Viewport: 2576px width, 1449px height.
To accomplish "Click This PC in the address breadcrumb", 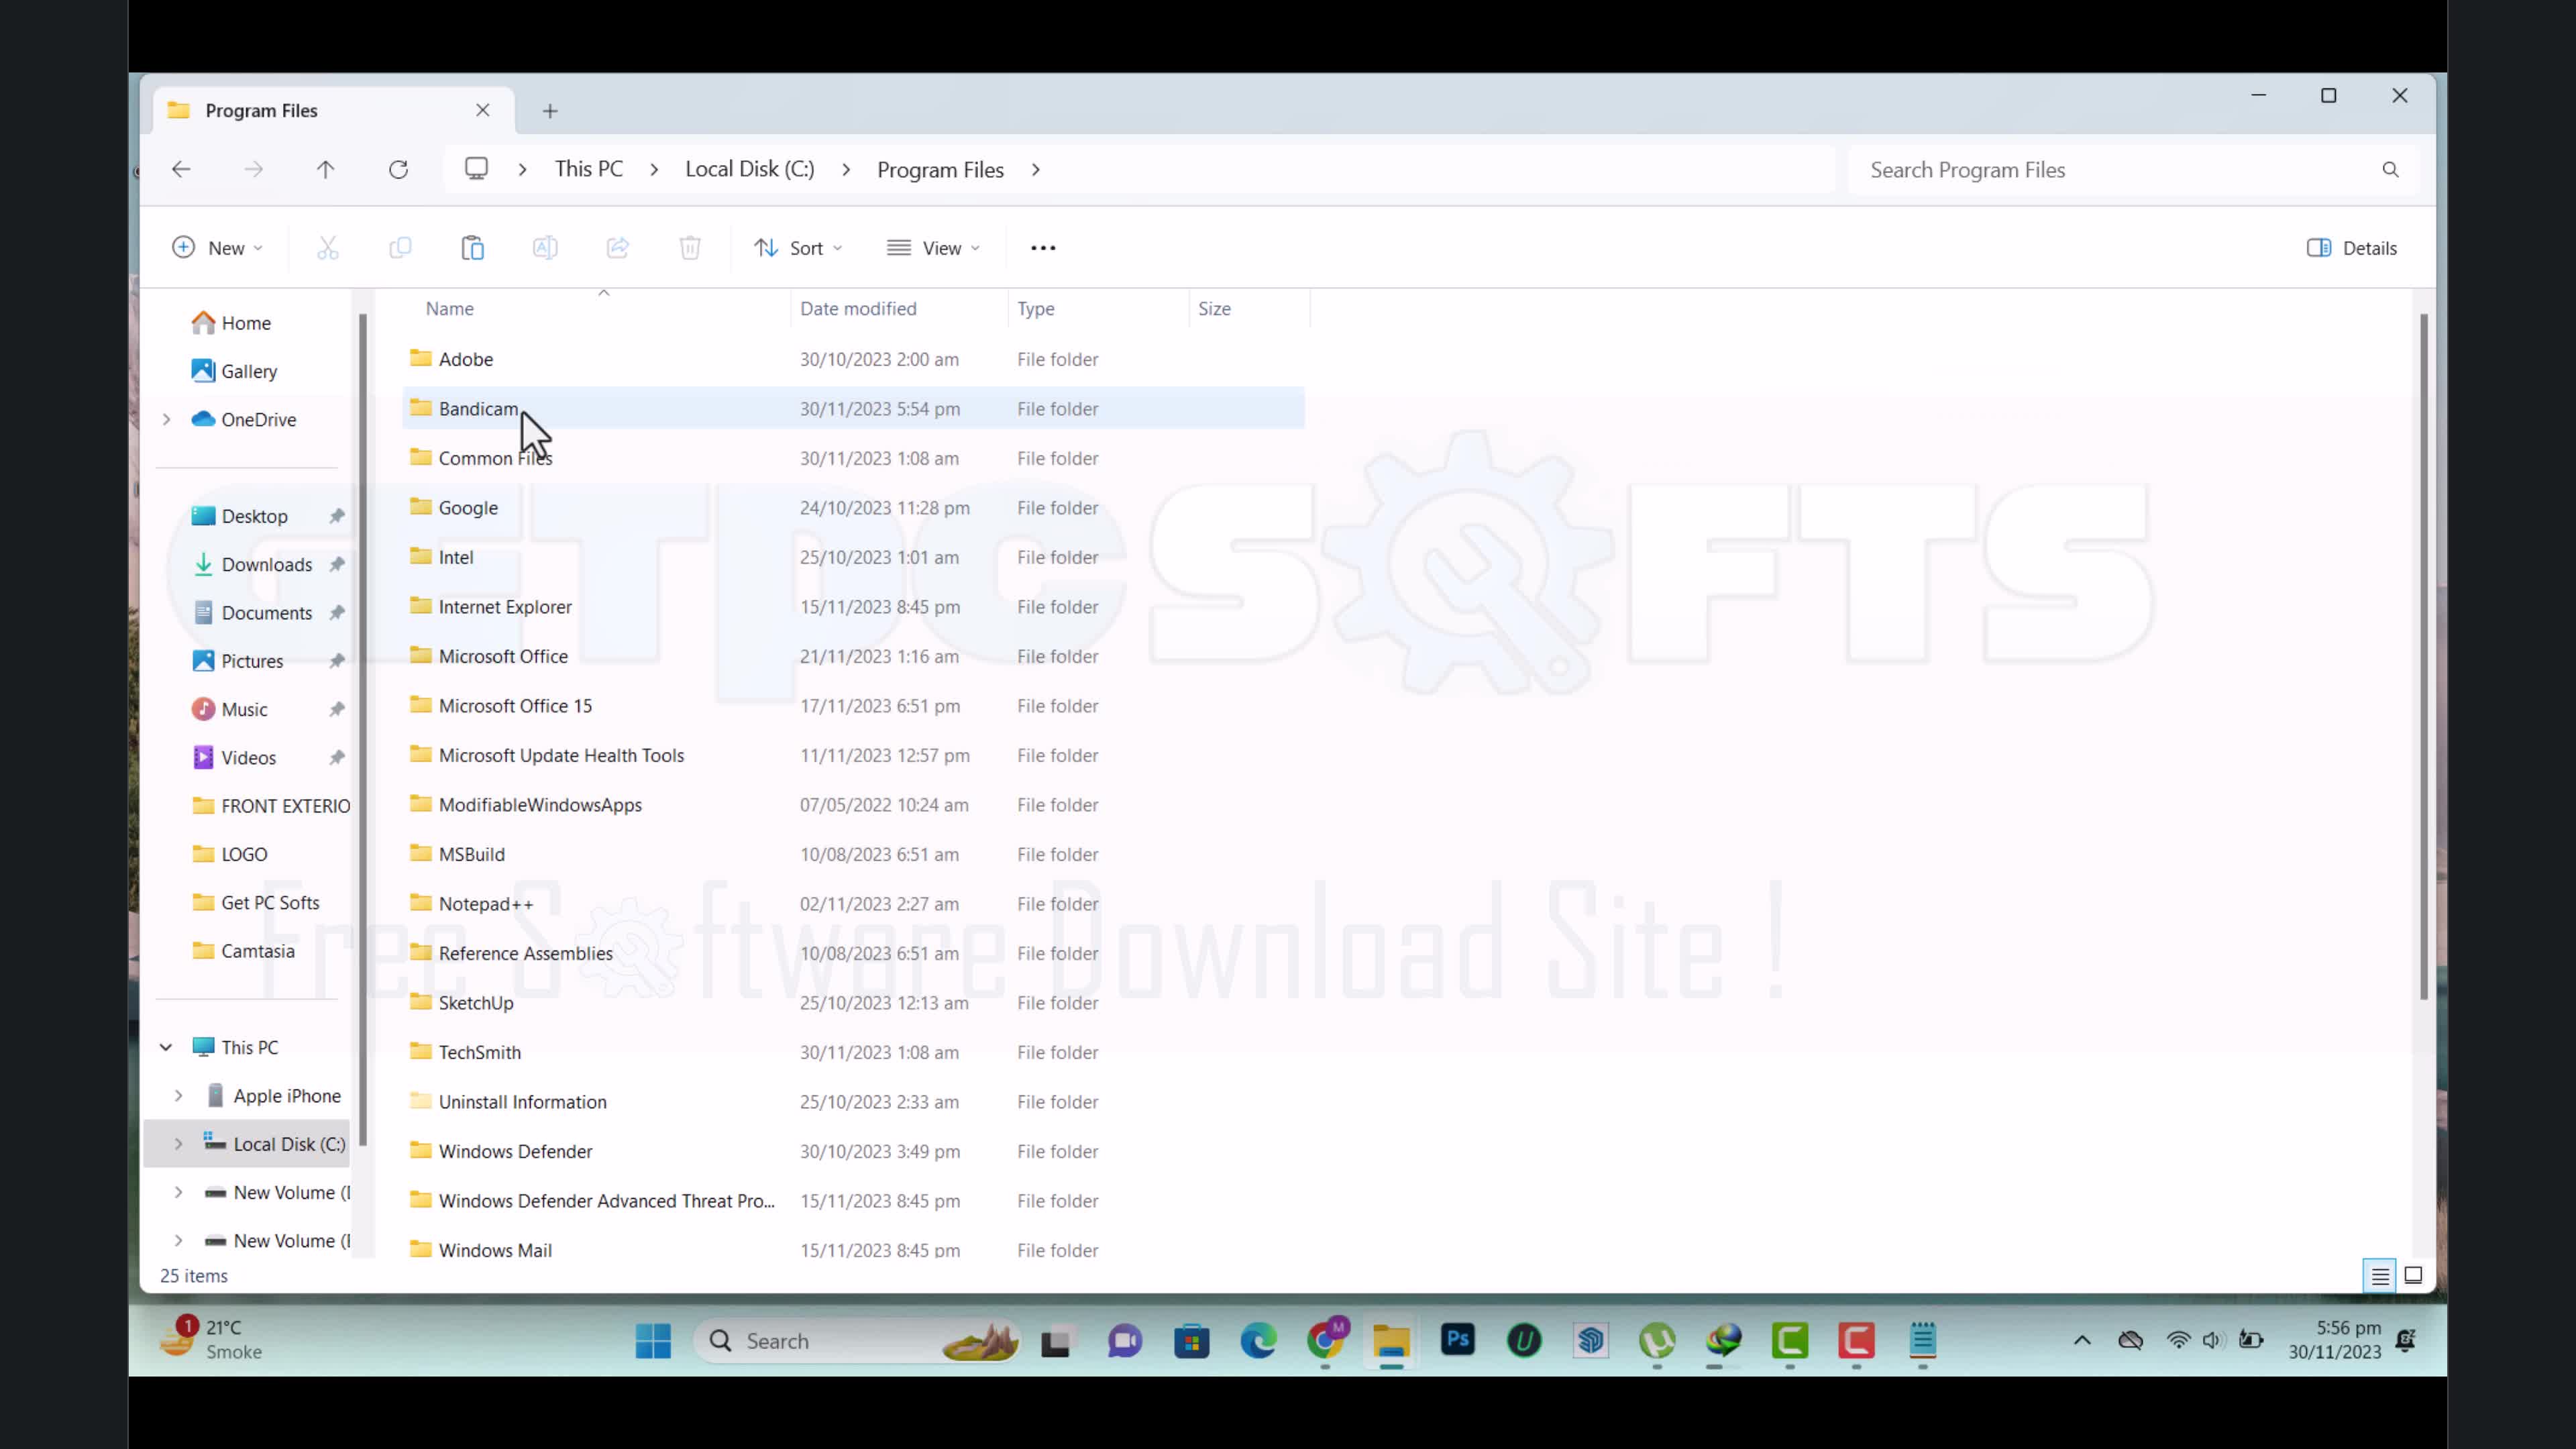I will point(589,169).
